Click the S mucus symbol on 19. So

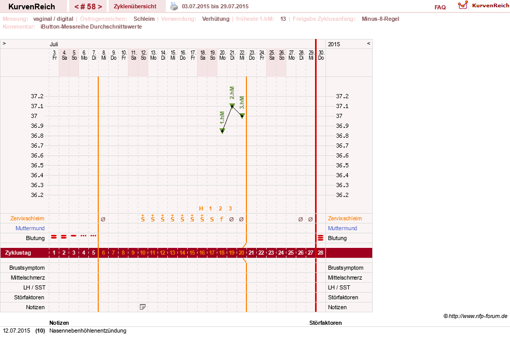(x=212, y=219)
